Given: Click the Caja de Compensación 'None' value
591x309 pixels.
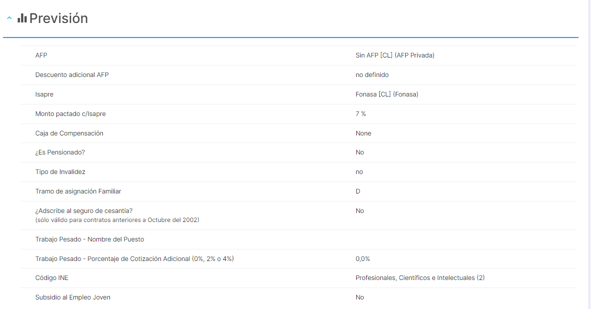Looking at the screenshot, I should point(363,133).
